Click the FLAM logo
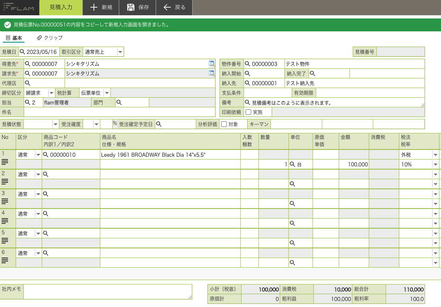The width and height of the screenshot is (441, 307). pyautogui.click(x=18, y=7)
